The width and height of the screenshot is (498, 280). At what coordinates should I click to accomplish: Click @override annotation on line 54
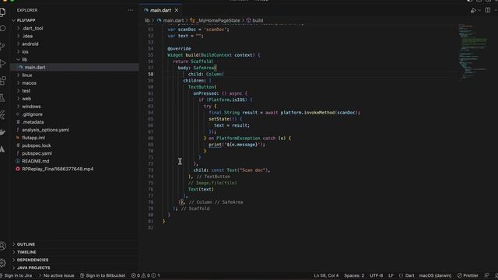tap(179, 48)
